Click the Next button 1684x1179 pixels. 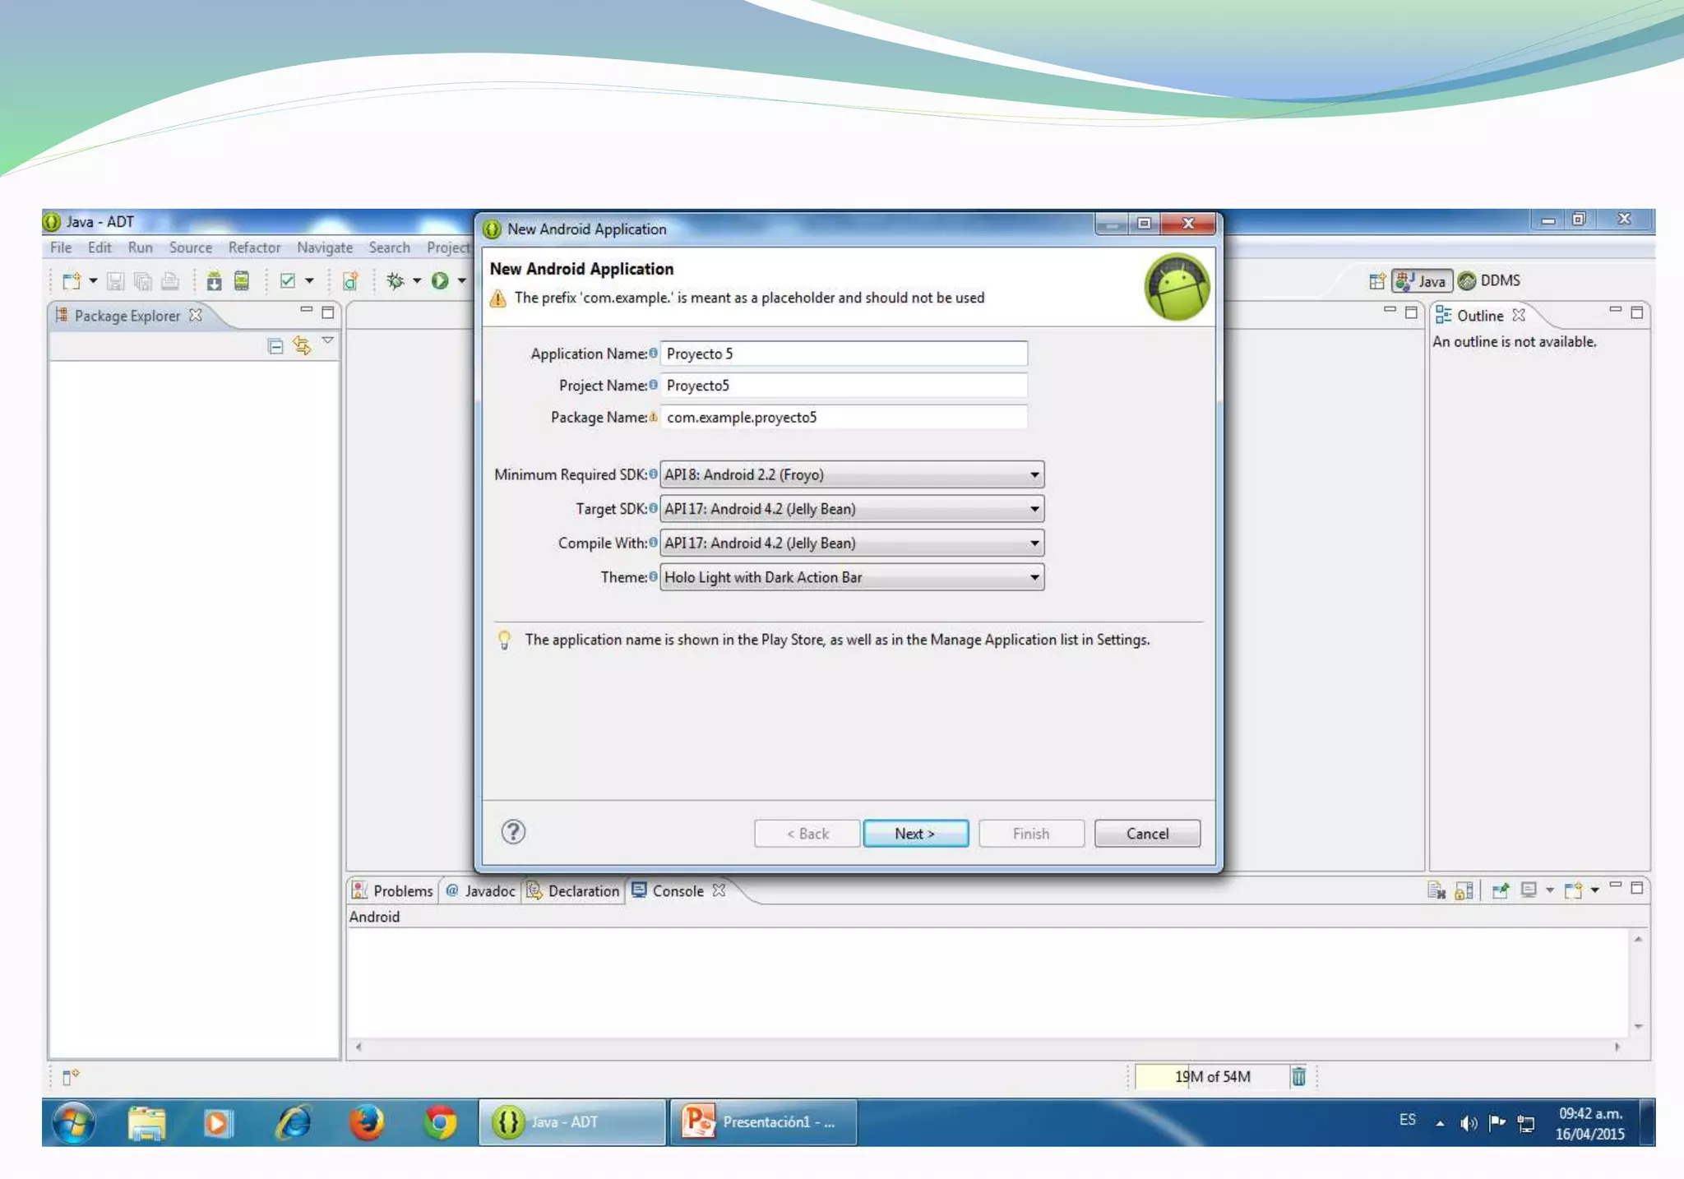tap(915, 834)
